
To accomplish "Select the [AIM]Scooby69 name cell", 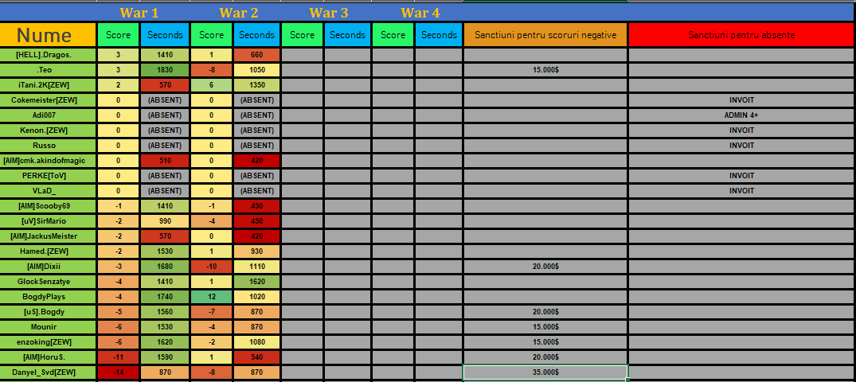I will pyautogui.click(x=48, y=206).
